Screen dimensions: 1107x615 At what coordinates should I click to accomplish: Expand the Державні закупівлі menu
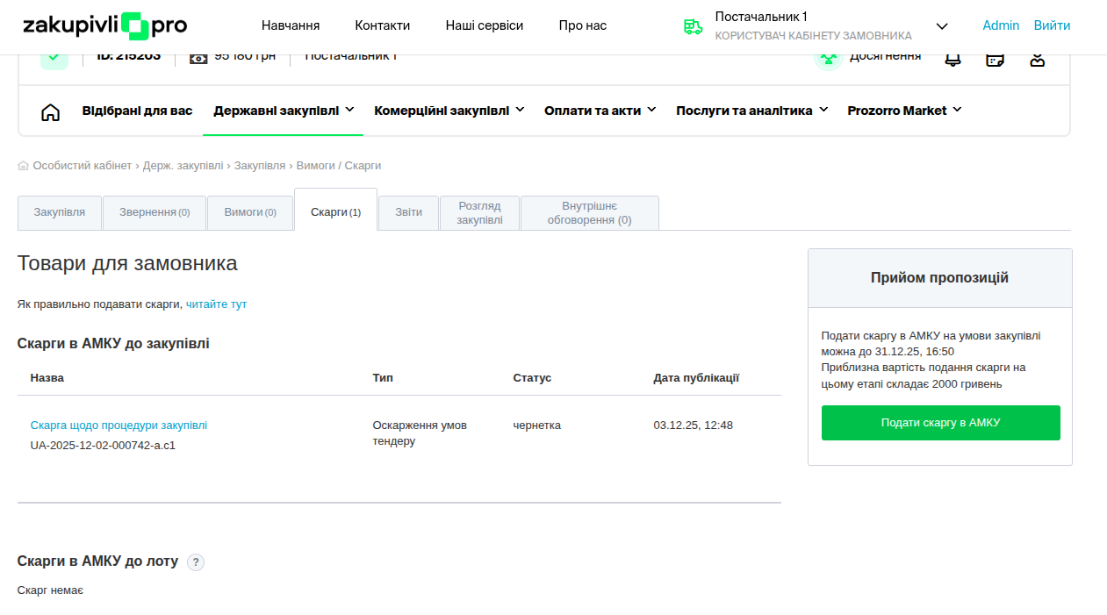point(283,111)
